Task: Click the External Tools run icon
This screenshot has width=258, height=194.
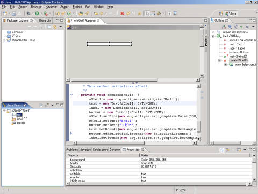Action: 46,13
